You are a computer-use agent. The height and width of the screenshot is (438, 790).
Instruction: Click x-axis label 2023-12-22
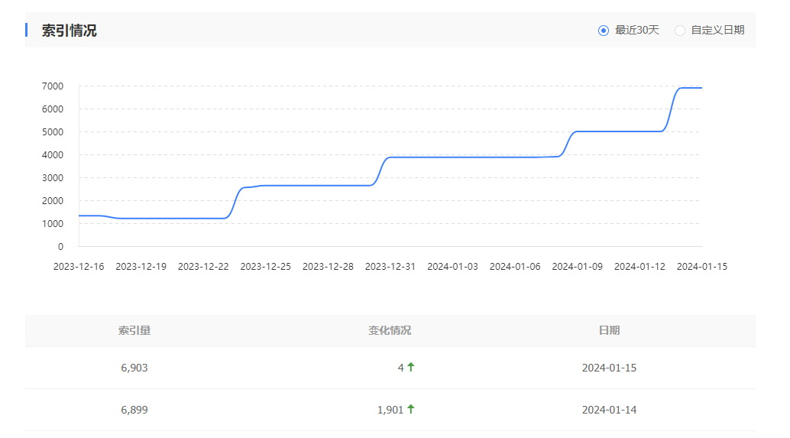point(203,267)
